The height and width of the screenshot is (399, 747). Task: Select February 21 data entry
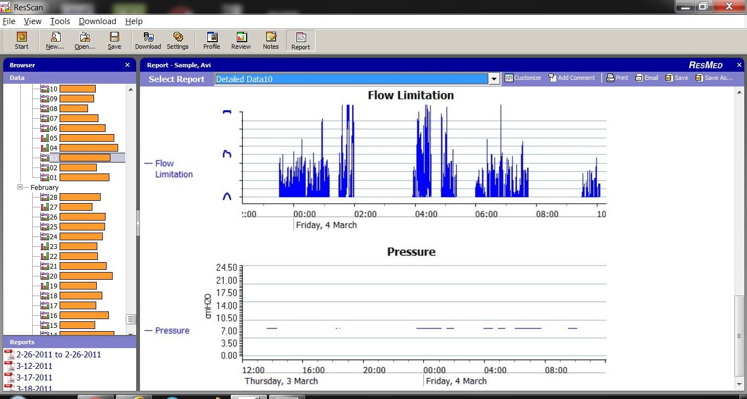click(x=74, y=266)
